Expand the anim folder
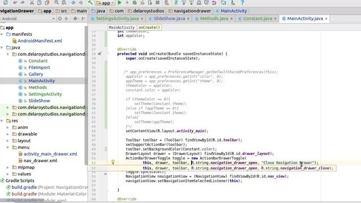Screen dimensions: 361x203 [x=8, y=127]
